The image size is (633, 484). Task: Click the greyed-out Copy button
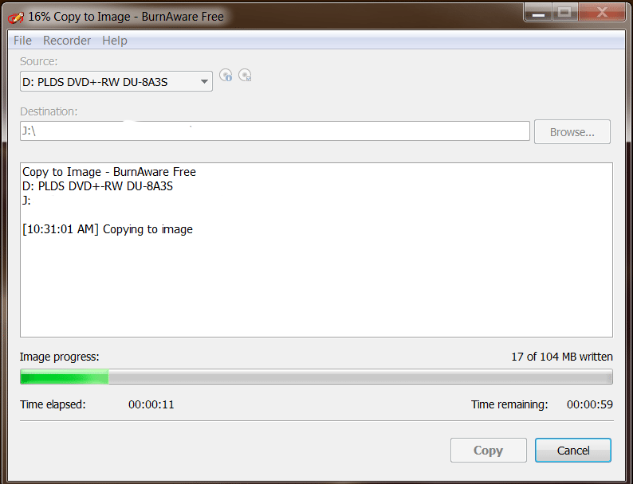tap(489, 450)
